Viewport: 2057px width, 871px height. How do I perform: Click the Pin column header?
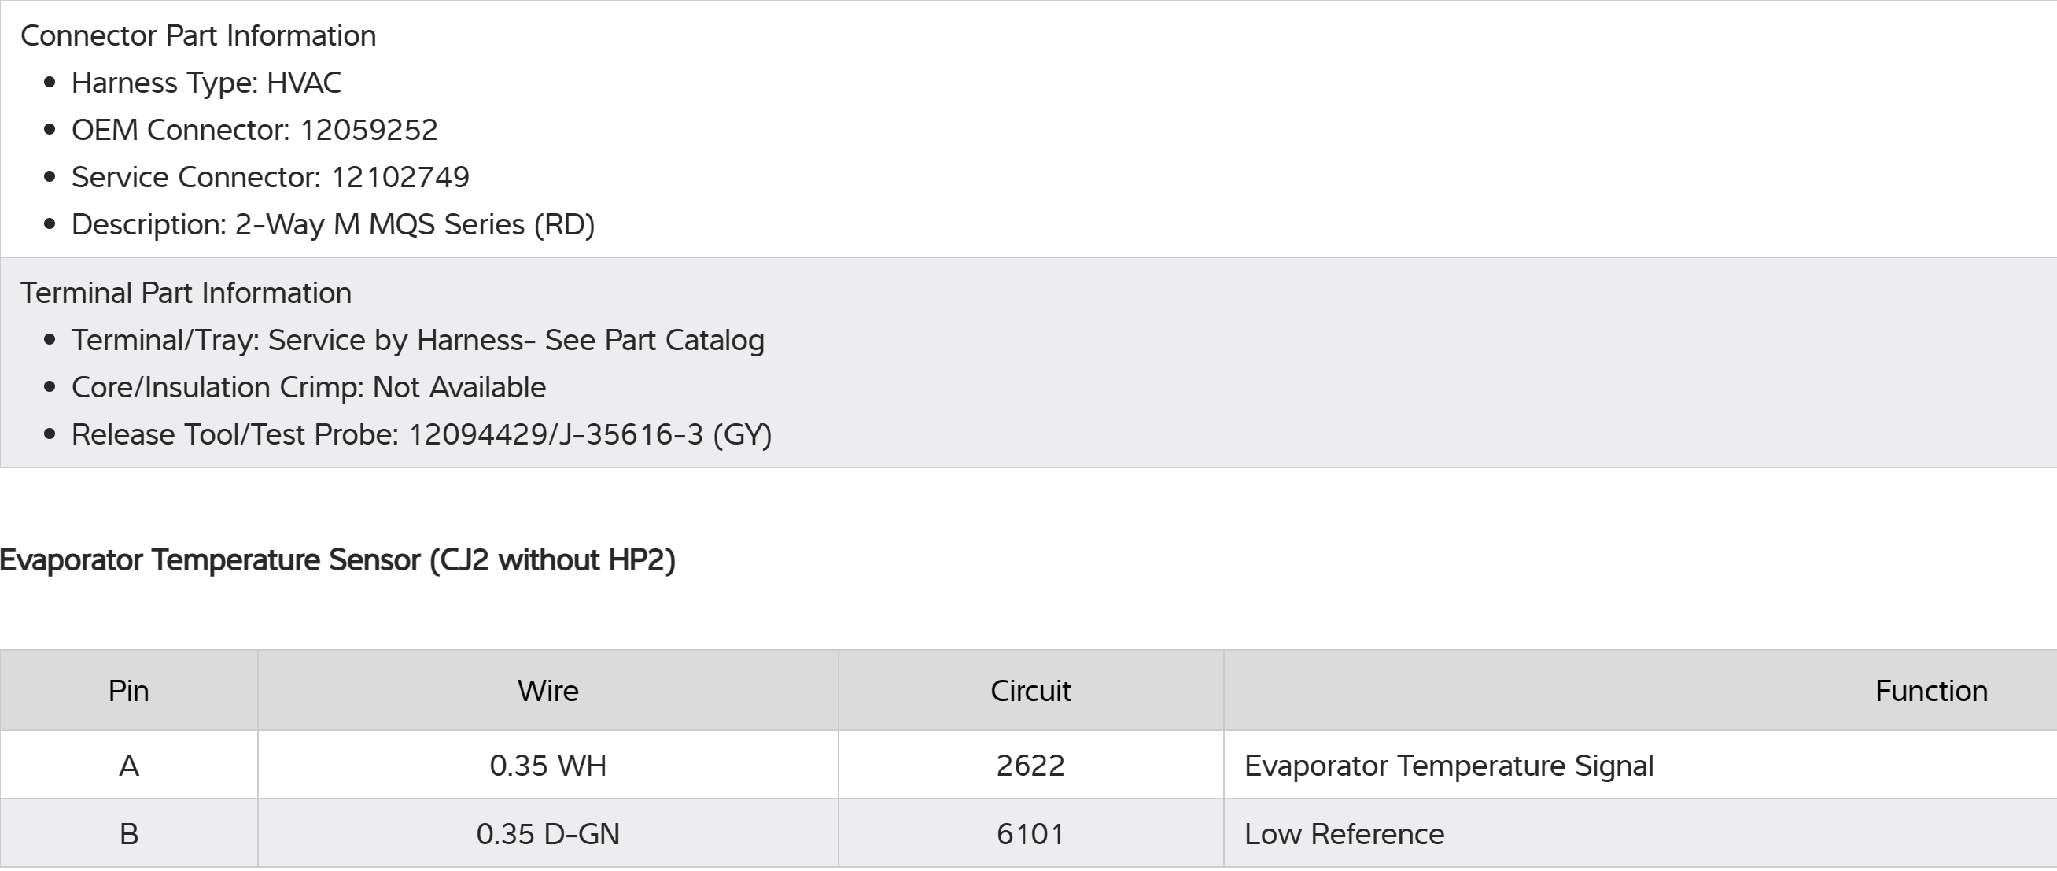[128, 691]
